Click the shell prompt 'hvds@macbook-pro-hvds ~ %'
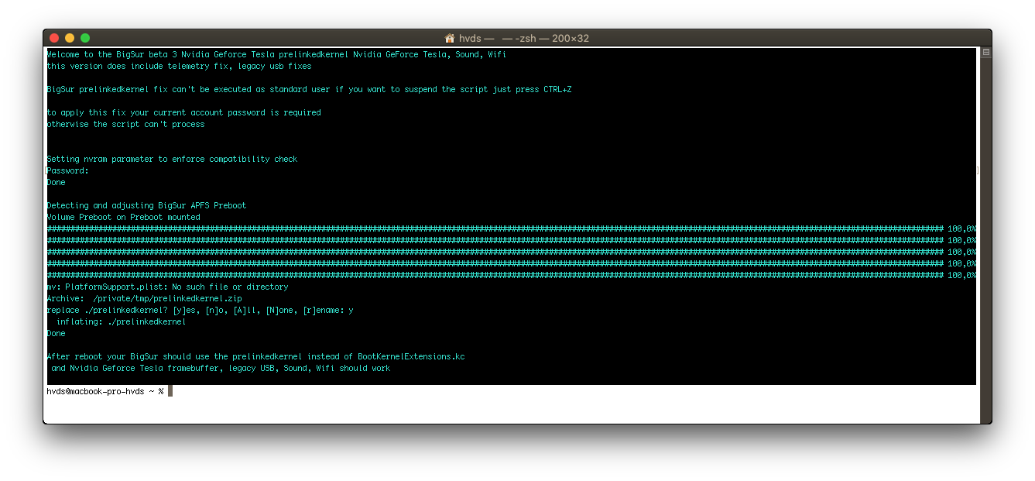The height and width of the screenshot is (481, 1035). point(105,391)
